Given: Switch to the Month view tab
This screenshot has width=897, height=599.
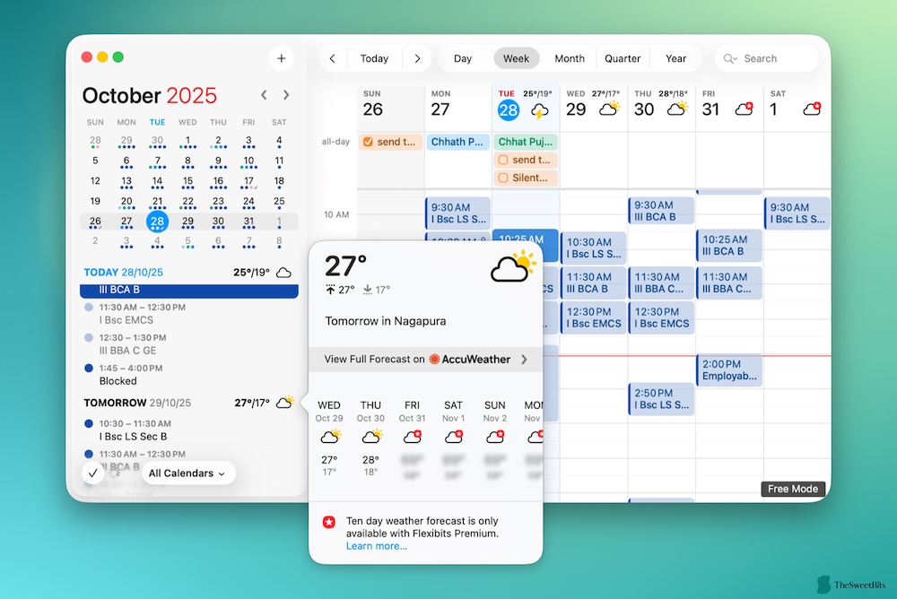Looking at the screenshot, I should [570, 57].
